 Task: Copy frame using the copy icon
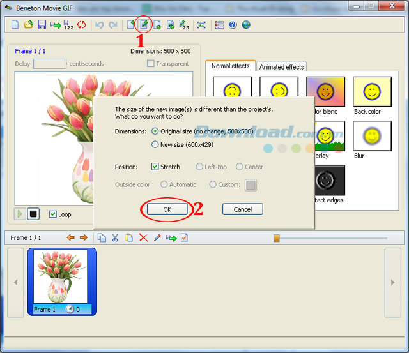(102, 237)
